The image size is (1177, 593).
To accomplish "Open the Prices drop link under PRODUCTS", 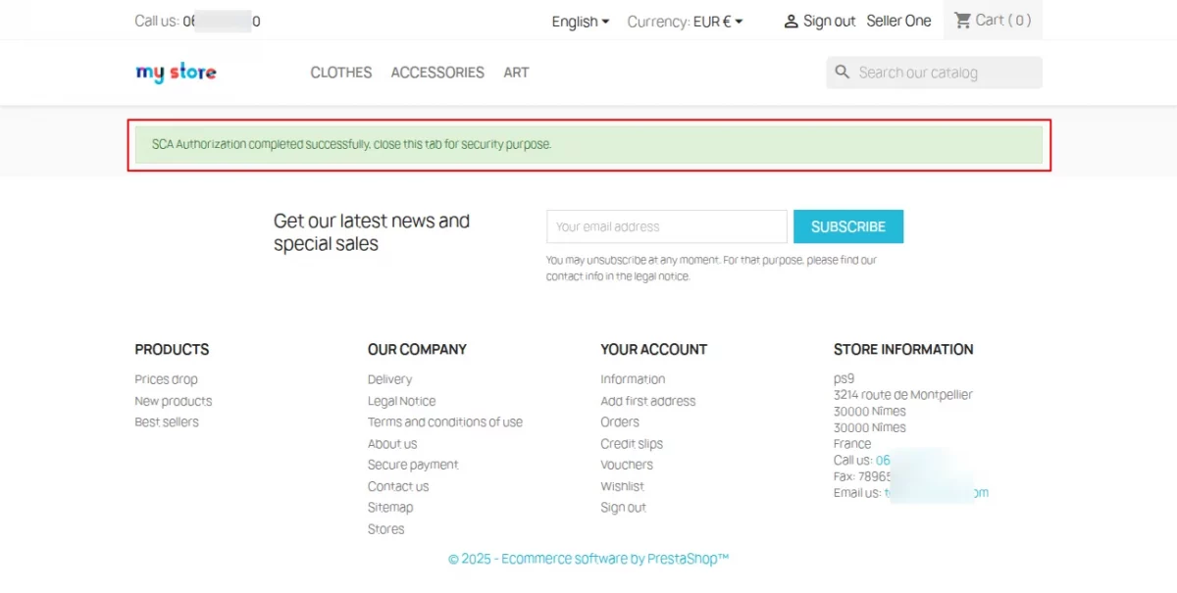I will [x=165, y=378].
